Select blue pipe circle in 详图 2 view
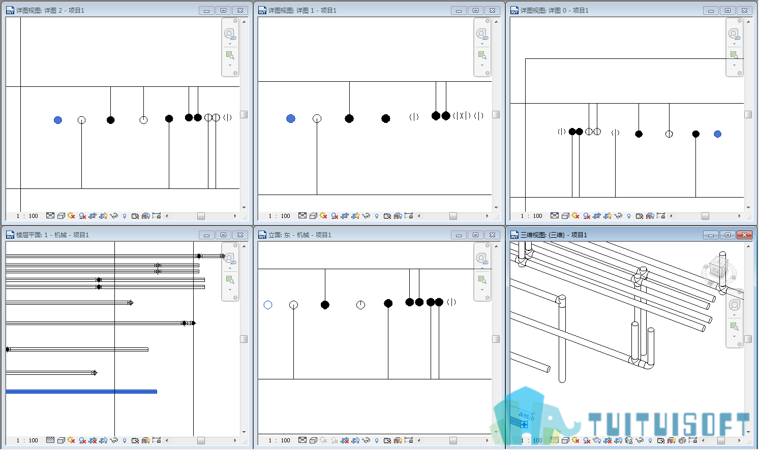 [x=58, y=120]
